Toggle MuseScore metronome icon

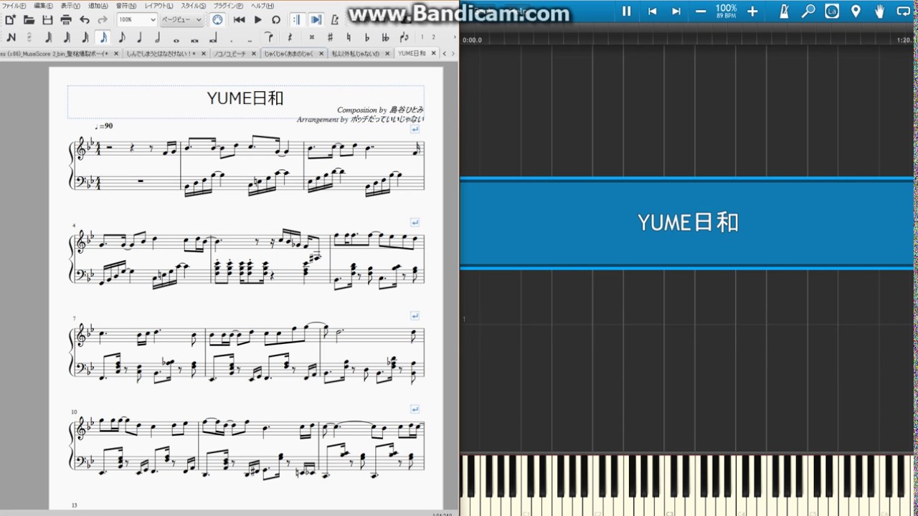[x=335, y=20]
